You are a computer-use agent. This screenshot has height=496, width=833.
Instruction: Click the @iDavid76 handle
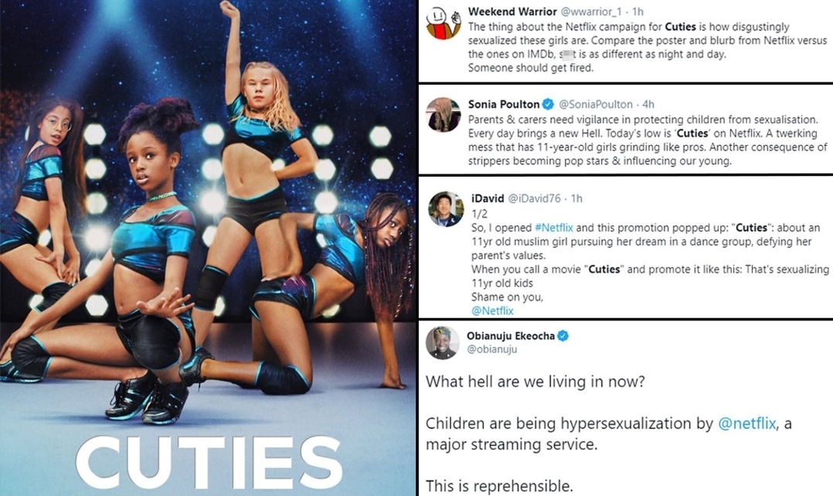point(535,198)
